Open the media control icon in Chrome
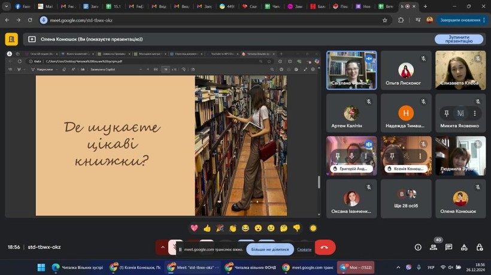Image resolution: width=491 pixels, height=275 pixels. [418, 20]
